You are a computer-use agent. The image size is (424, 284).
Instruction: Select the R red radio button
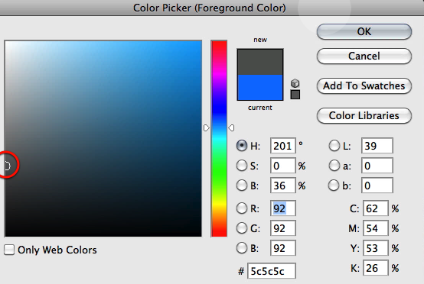pyautogui.click(x=242, y=208)
